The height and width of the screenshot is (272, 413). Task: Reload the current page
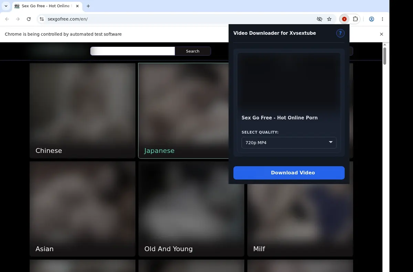29,19
